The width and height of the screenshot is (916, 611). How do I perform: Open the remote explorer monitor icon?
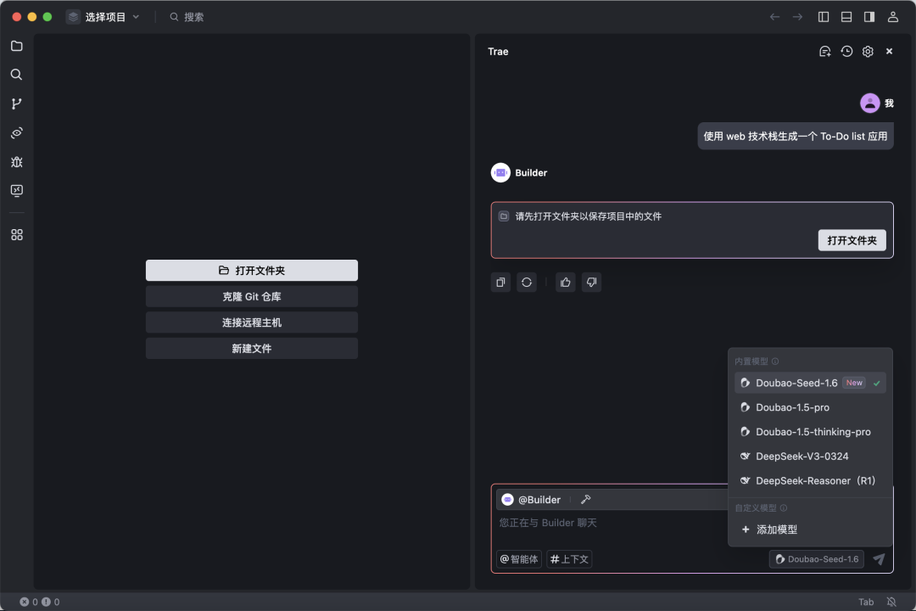pyautogui.click(x=16, y=191)
